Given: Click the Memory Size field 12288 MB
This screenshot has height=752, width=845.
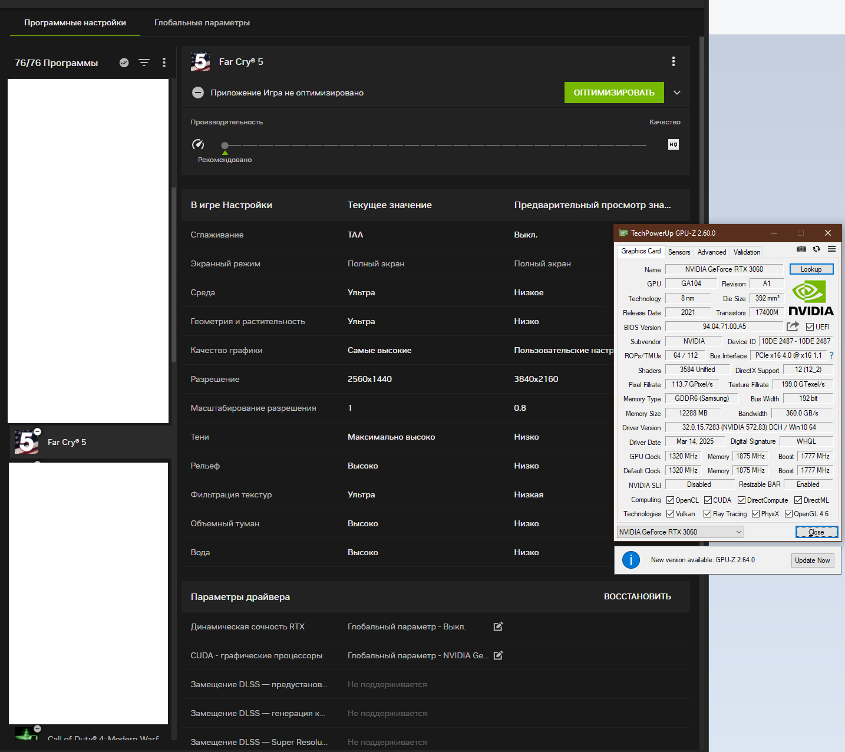Looking at the screenshot, I should pos(693,413).
